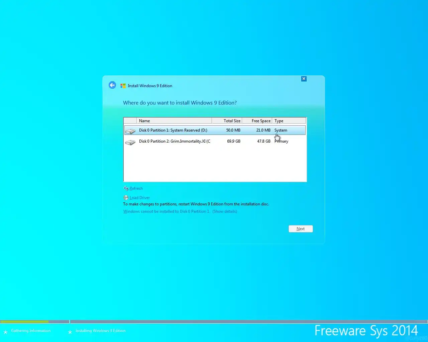Sort by the Free Space column header

(x=257, y=121)
